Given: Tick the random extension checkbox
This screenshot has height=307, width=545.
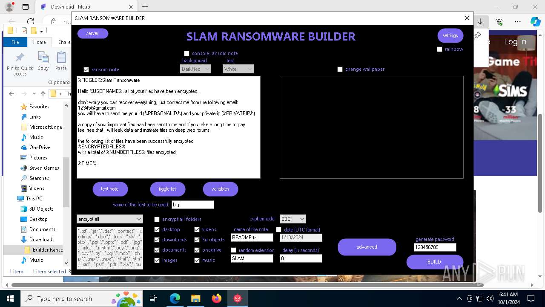Looking at the screenshot, I should (233, 251).
